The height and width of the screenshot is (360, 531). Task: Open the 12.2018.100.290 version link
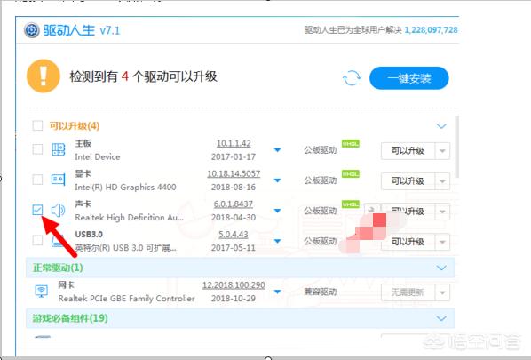point(234,285)
